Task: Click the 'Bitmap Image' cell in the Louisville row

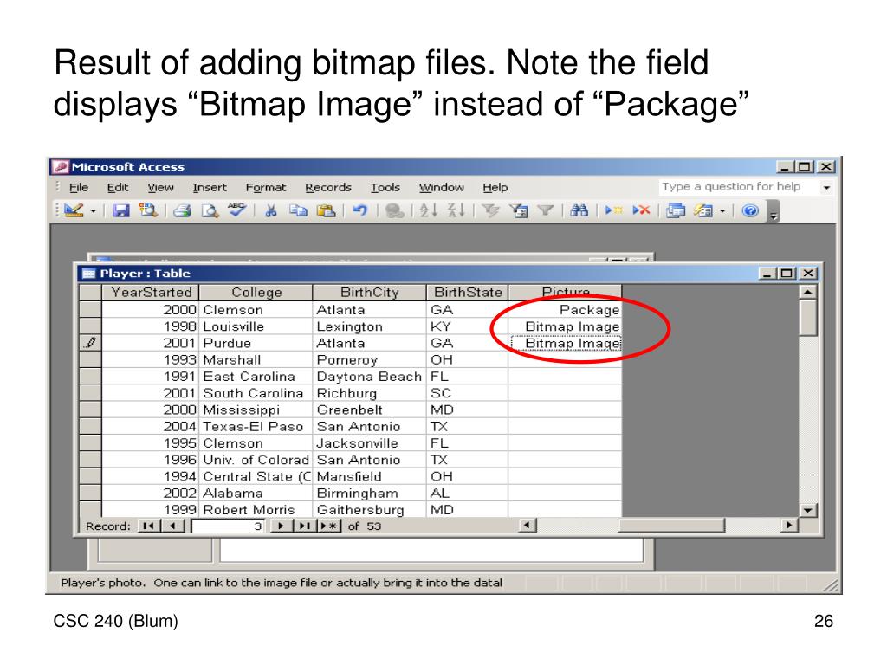Action: point(565,326)
